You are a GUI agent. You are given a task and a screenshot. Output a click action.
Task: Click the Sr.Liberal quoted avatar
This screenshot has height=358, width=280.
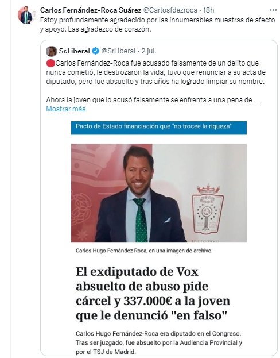52,51
